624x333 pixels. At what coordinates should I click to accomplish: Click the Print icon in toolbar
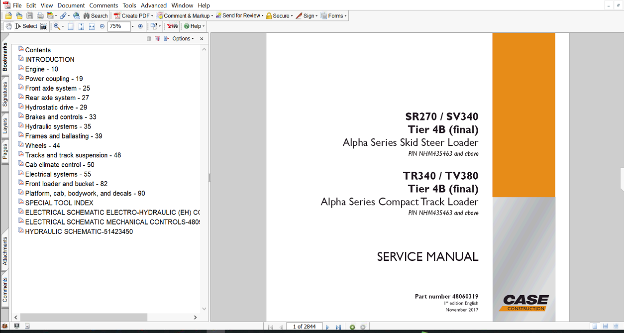[40, 16]
